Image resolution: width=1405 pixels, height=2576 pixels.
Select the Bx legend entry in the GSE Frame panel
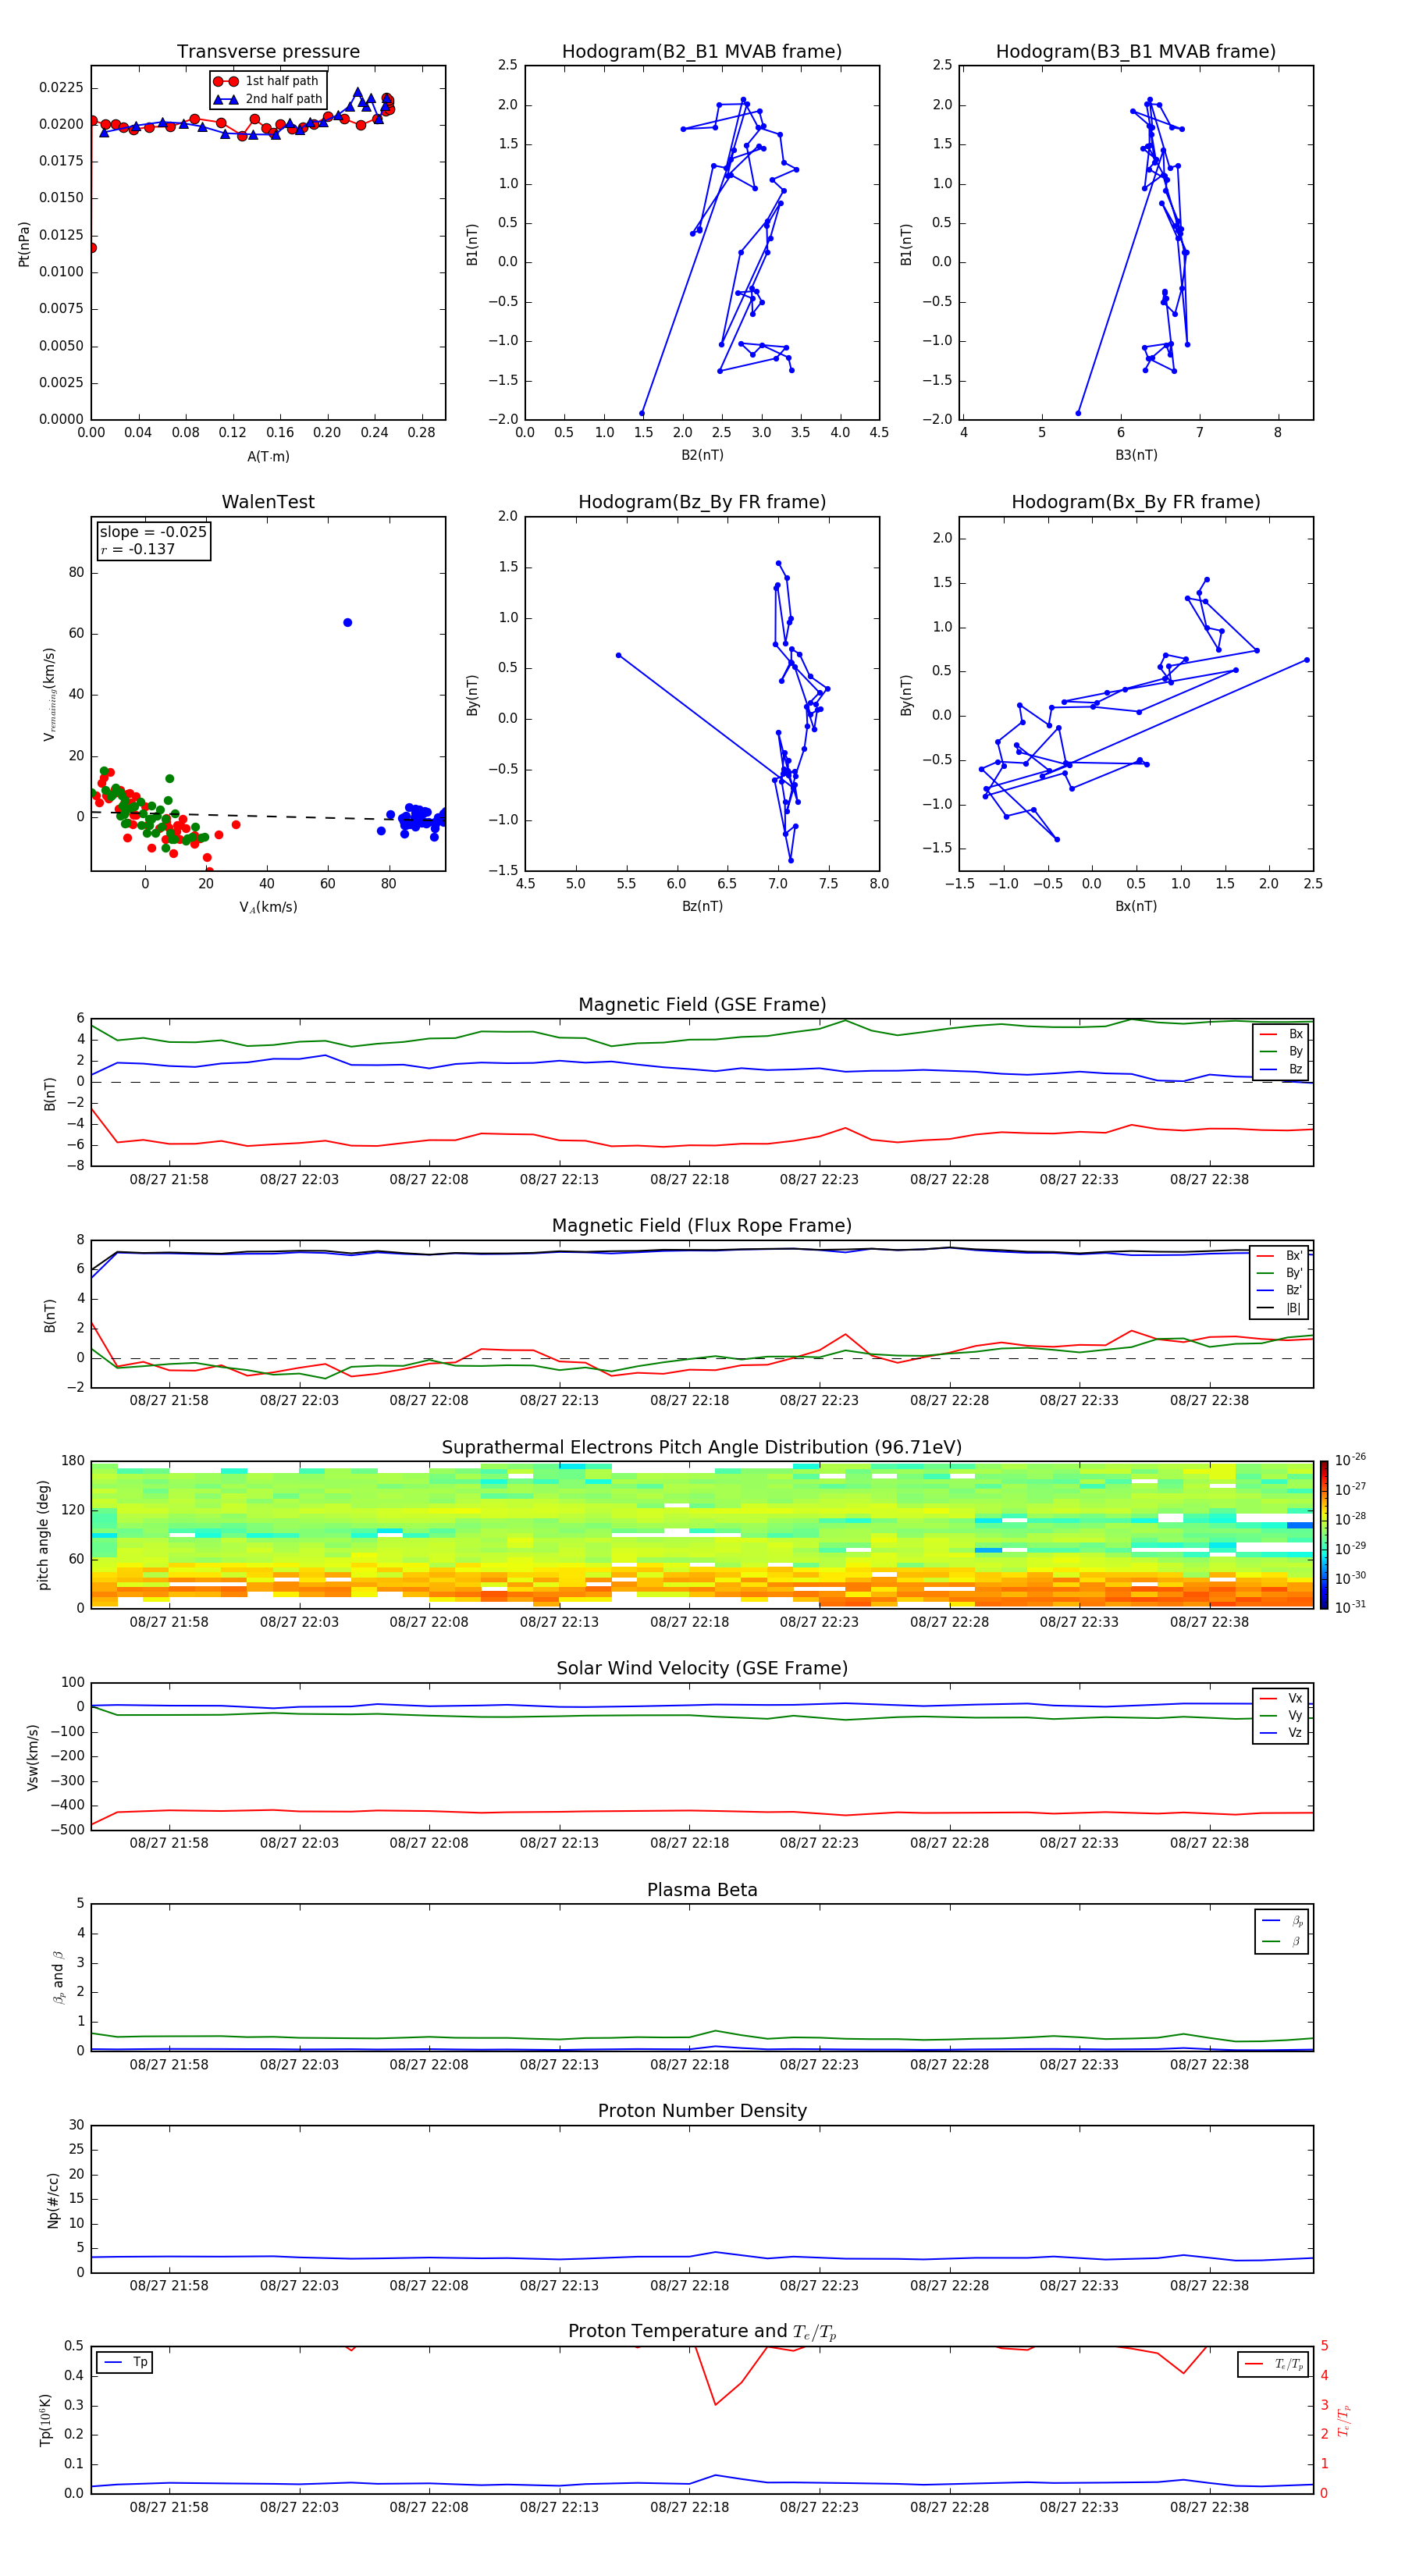click(x=1282, y=1034)
